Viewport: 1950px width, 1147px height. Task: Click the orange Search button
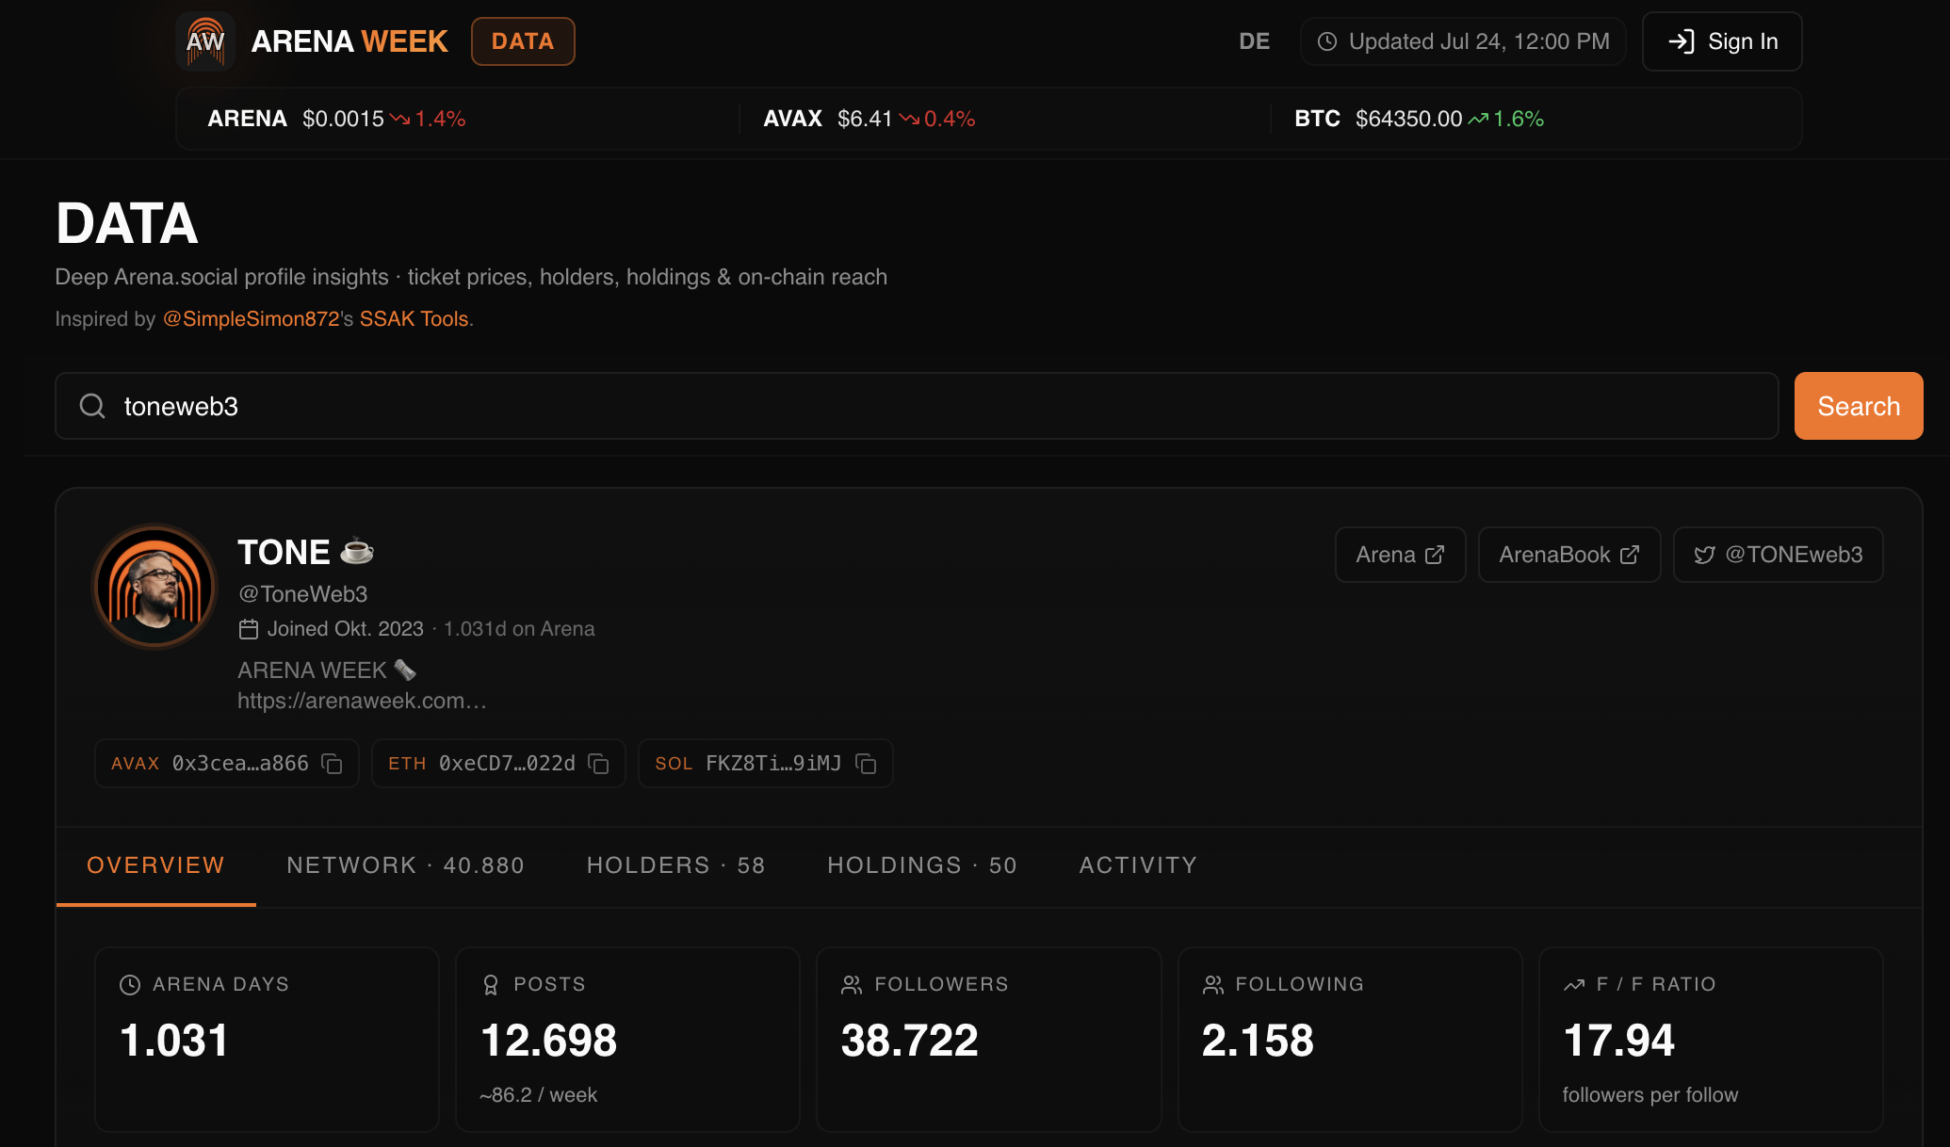point(1859,406)
